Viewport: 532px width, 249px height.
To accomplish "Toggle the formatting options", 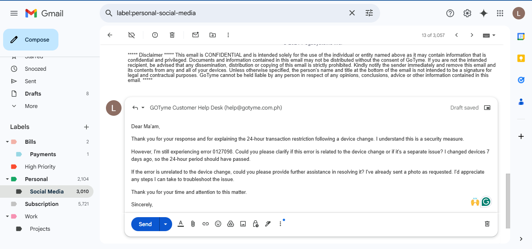I will pyautogui.click(x=181, y=224).
